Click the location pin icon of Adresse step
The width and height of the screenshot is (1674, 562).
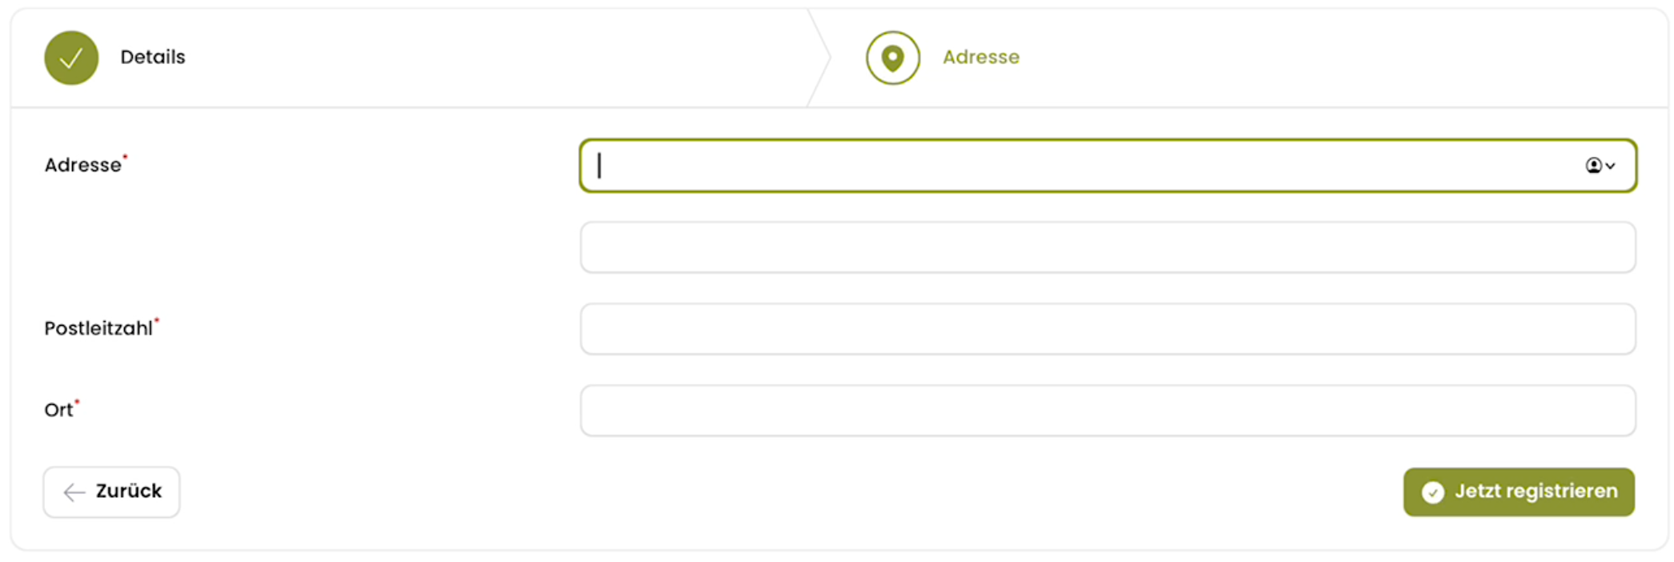(x=892, y=58)
